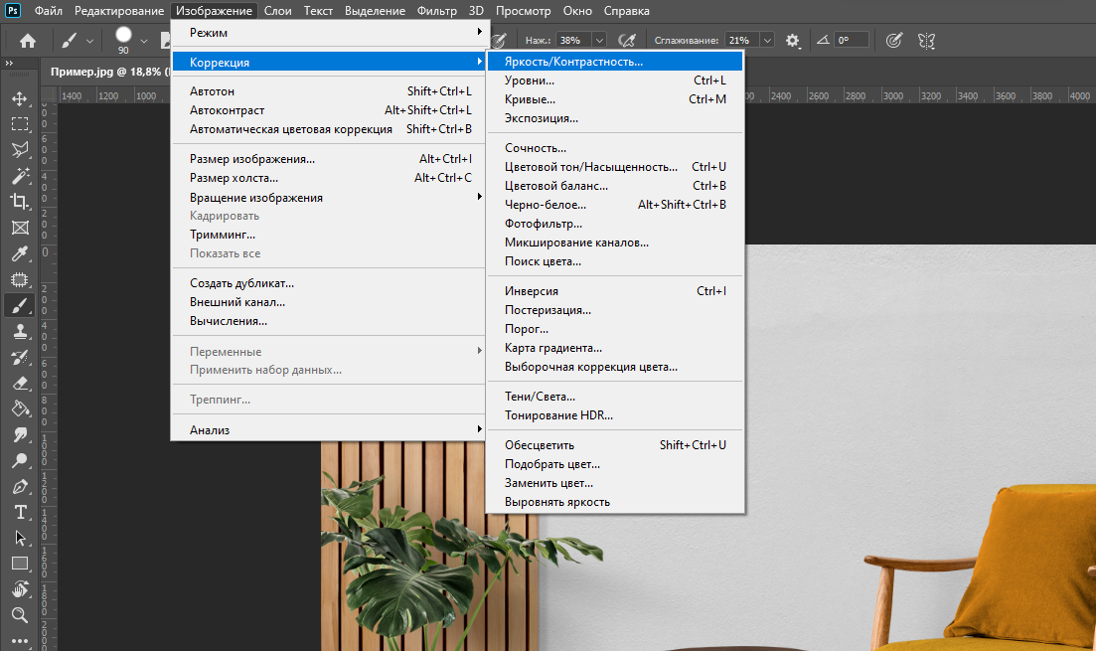
Task: Select the Horizontal Type tool
Action: (19, 512)
